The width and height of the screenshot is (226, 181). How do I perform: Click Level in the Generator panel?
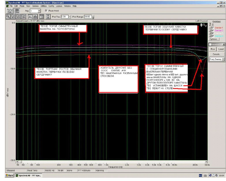221,49
